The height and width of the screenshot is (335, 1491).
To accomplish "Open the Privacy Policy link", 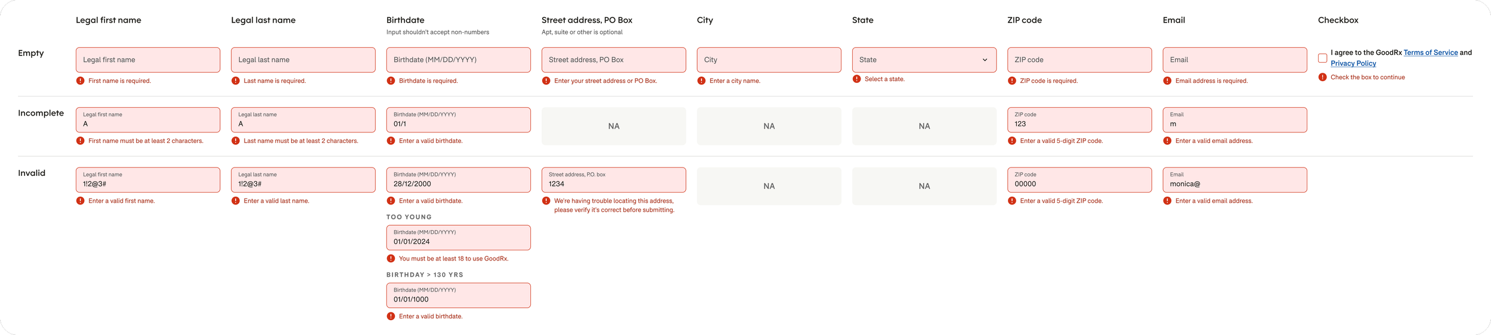I will click(1353, 63).
